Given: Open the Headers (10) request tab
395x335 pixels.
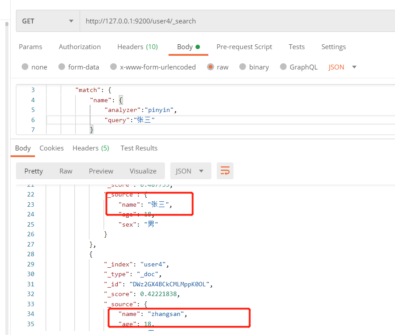Looking at the screenshot, I should (138, 46).
